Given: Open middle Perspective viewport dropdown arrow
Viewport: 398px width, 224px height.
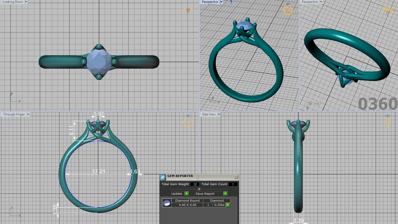Looking at the screenshot, I should (221, 2).
